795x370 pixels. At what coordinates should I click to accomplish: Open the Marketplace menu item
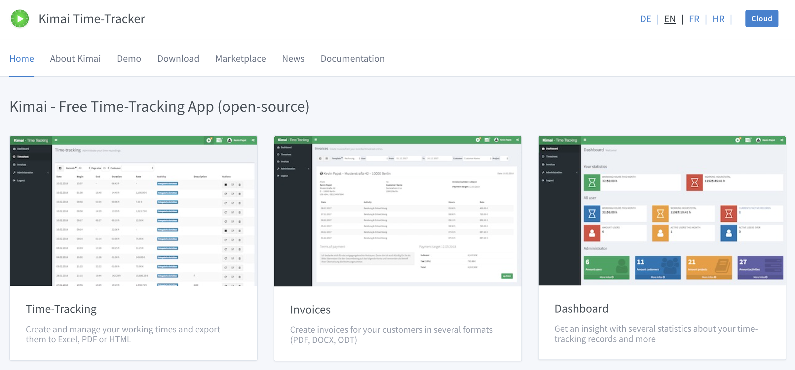241,58
